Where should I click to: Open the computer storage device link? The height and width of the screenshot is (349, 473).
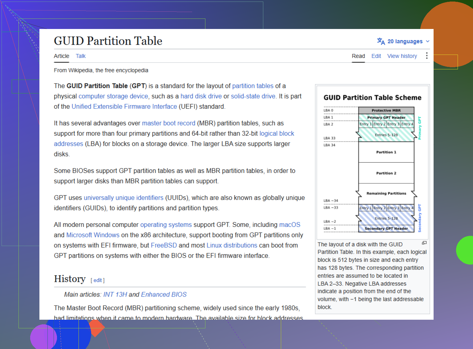click(113, 96)
